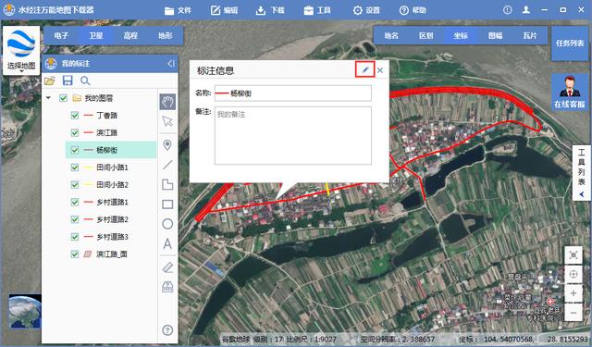Open the 文件 menu

178,10
